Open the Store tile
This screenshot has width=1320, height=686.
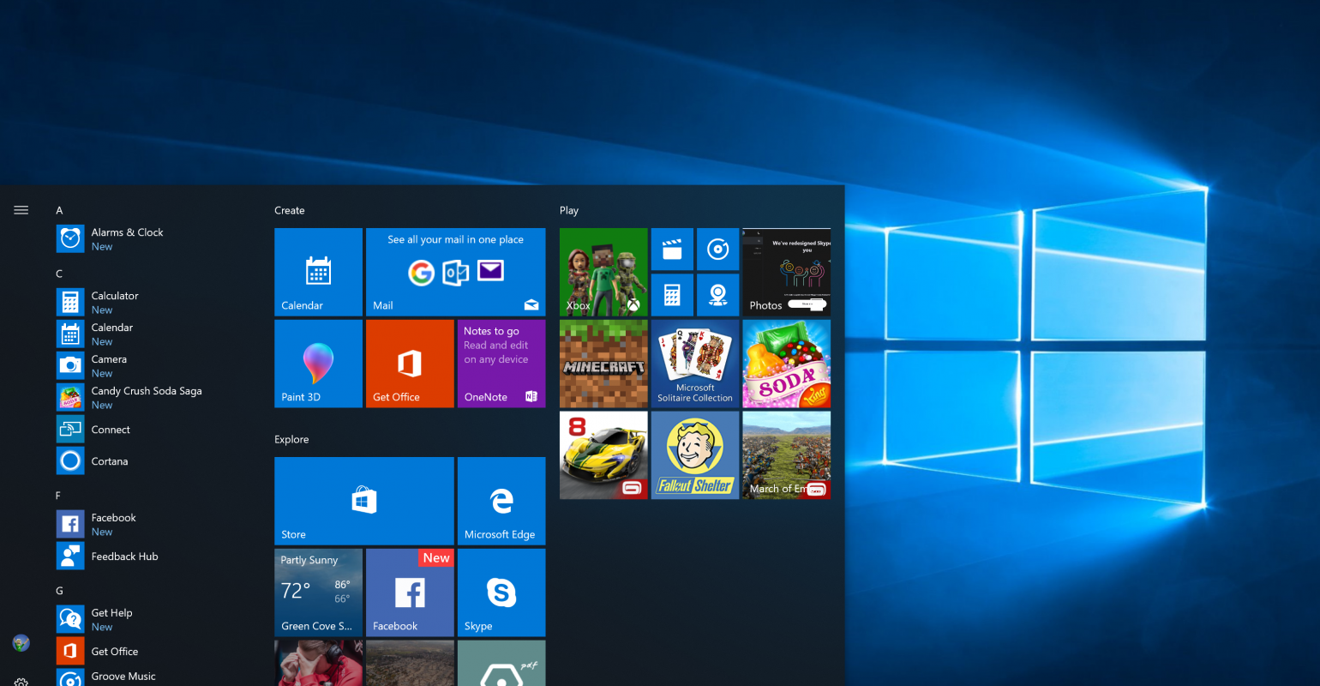363,501
